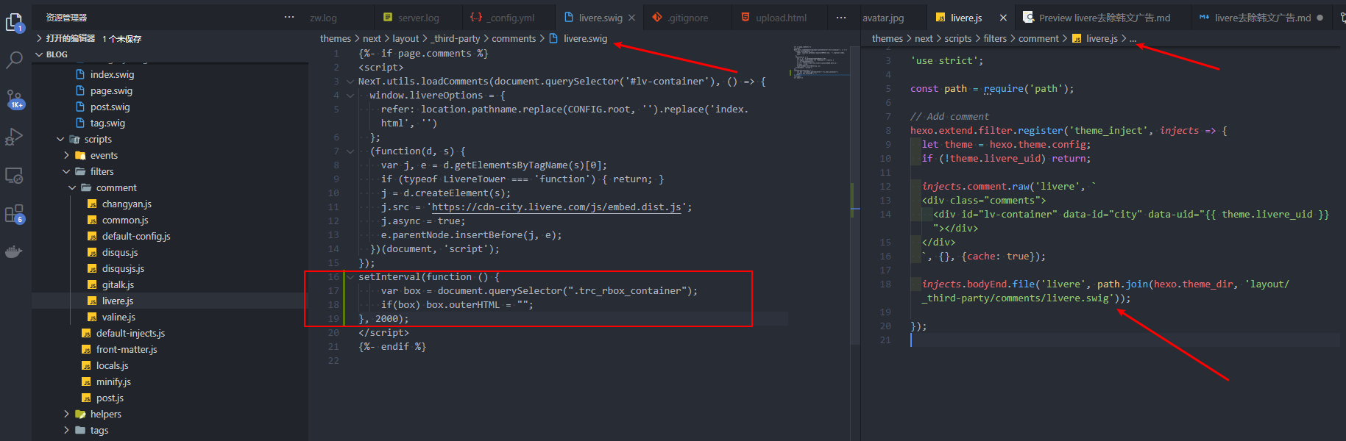Fold the setInterval block at line 16

350,277
